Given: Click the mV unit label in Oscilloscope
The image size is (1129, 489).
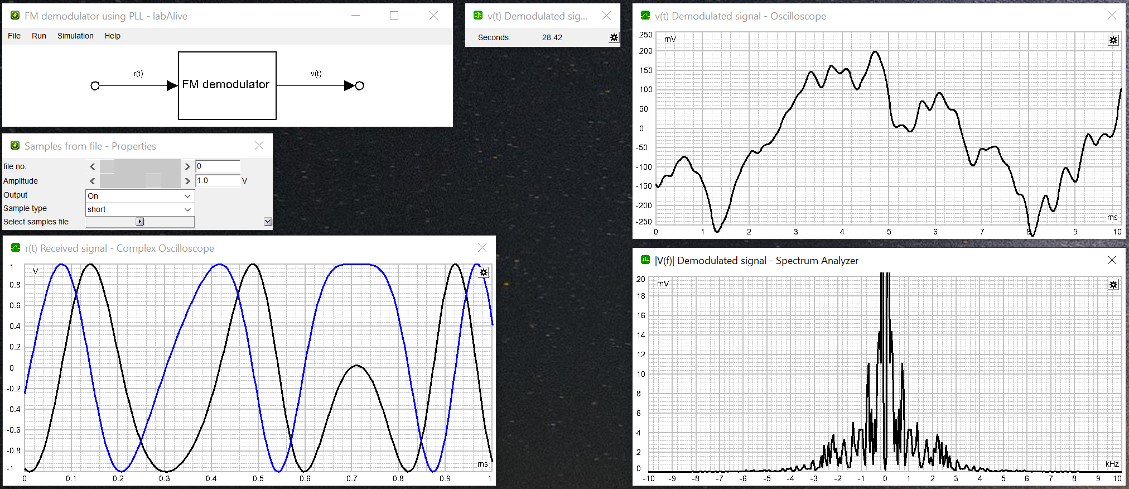Looking at the screenshot, I should coord(670,39).
